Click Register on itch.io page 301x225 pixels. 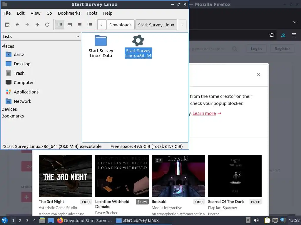tap(282, 49)
